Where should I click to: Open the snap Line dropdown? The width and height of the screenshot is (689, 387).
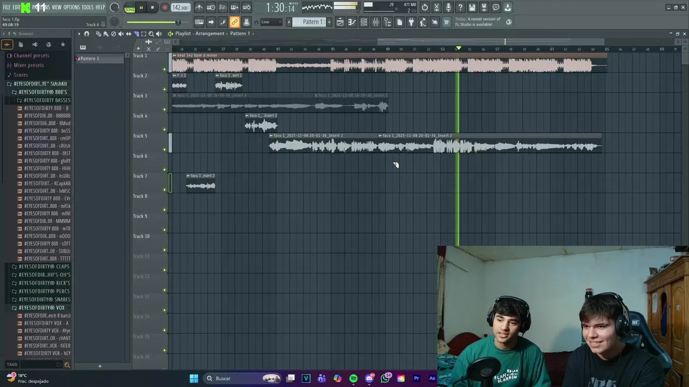271,22
